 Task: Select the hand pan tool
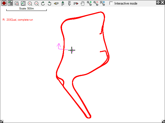pyautogui.click(x=83, y=3)
